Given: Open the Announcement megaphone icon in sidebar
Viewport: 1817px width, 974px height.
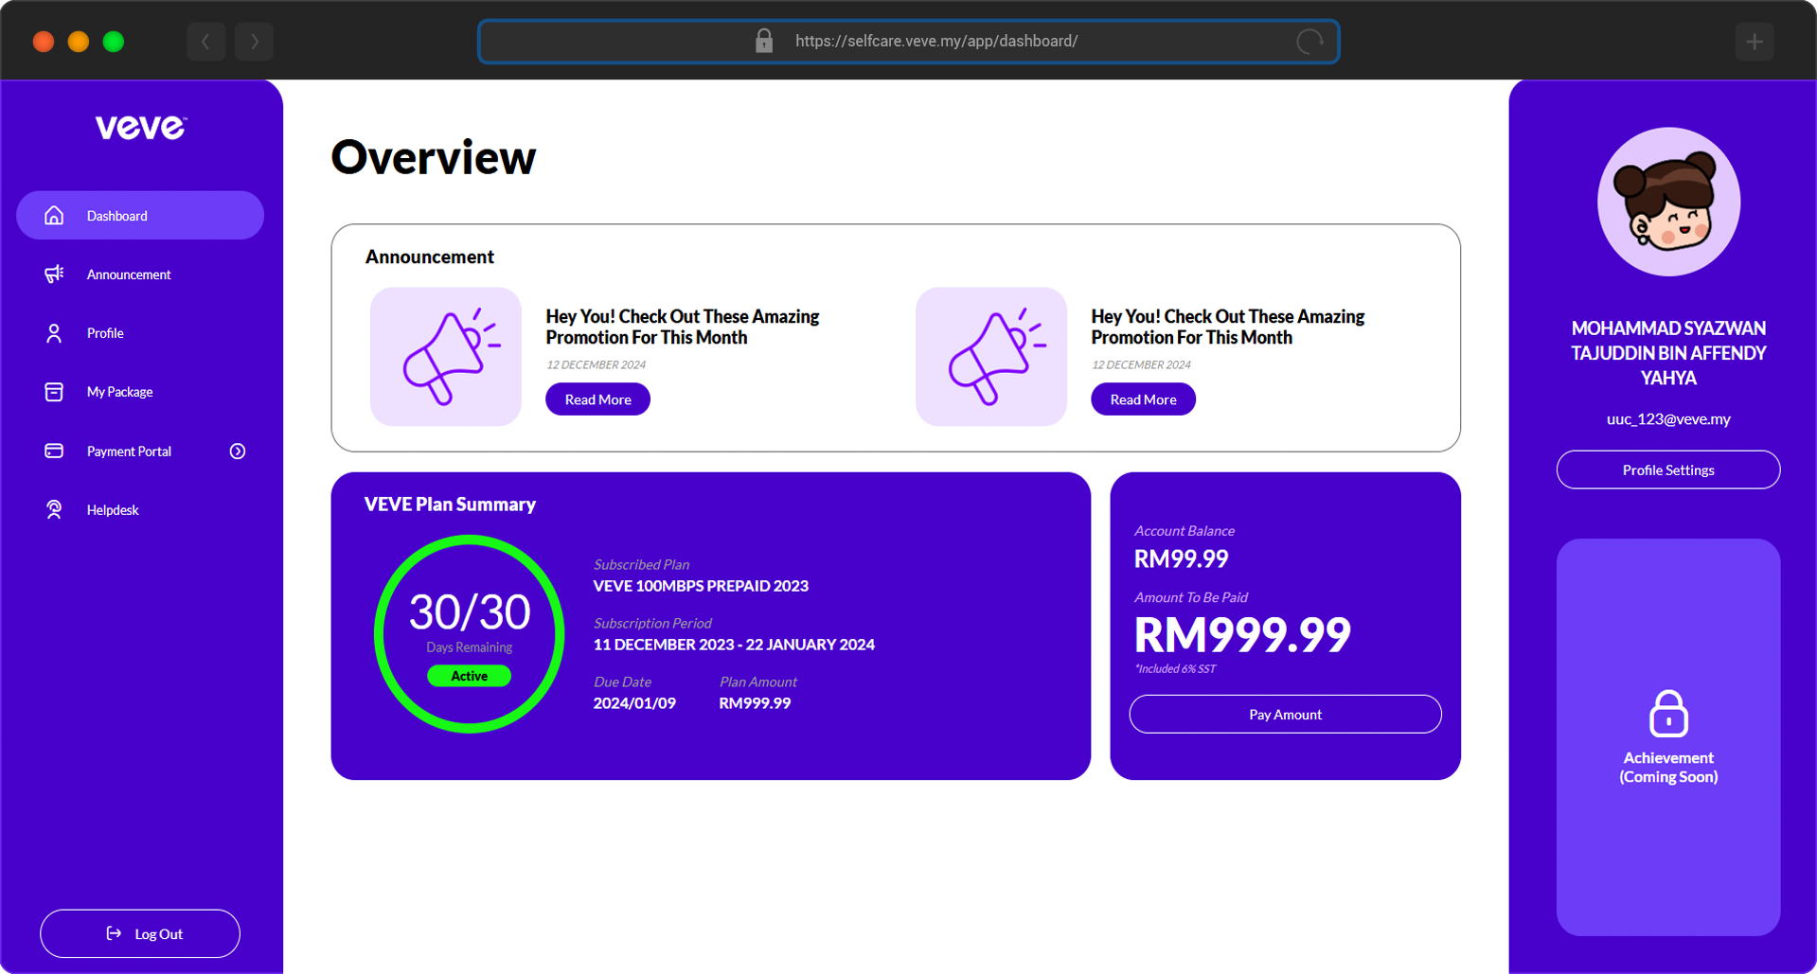Looking at the screenshot, I should pyautogui.click(x=54, y=274).
